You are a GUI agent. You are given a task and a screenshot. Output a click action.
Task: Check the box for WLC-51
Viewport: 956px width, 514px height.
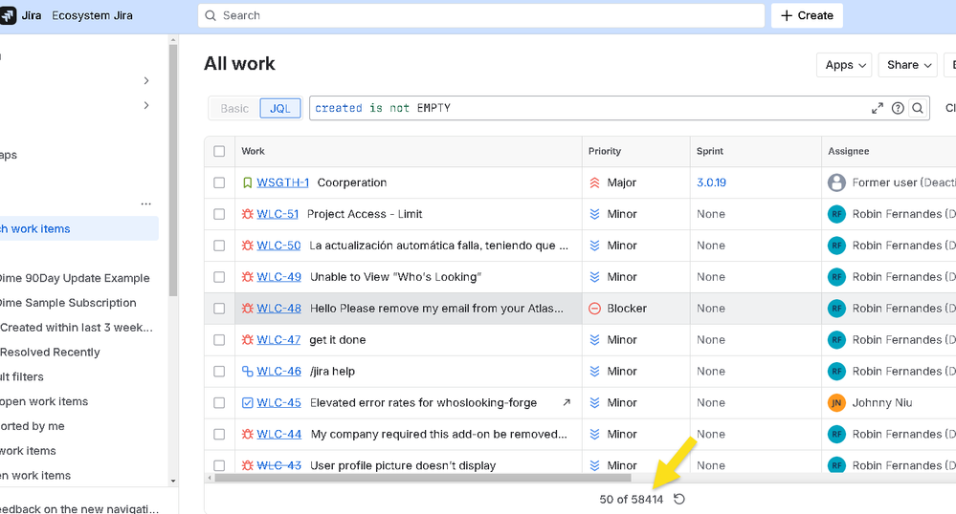(x=219, y=214)
